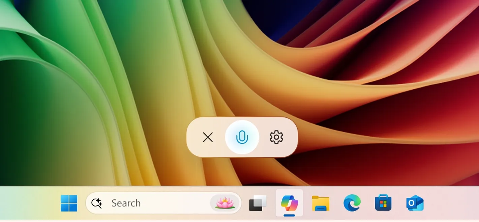Click the sparkle magnifier search icon
The width and height of the screenshot is (479, 222).
[97, 203]
